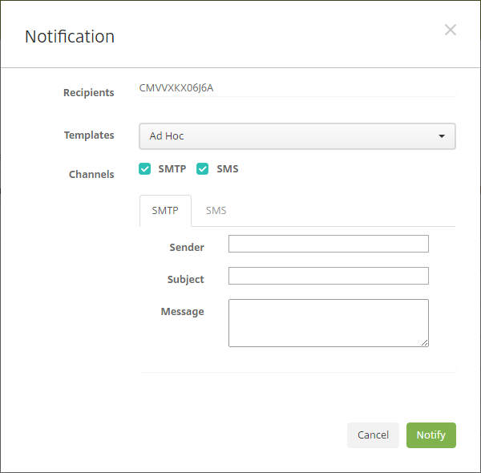481x473 pixels.
Task: Click into the Subject input field
Action: 328,276
